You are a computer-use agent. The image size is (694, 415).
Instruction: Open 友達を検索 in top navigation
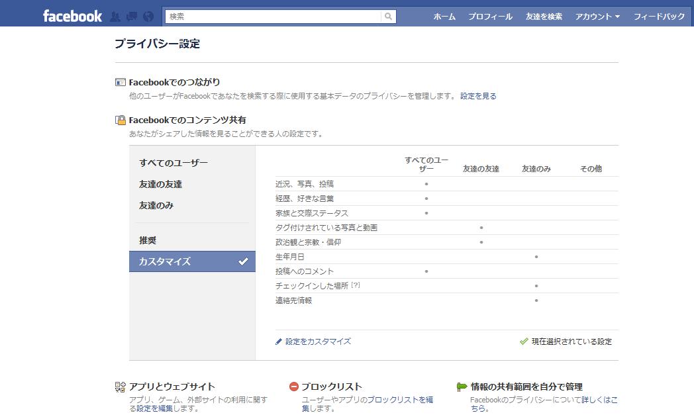coord(544,17)
